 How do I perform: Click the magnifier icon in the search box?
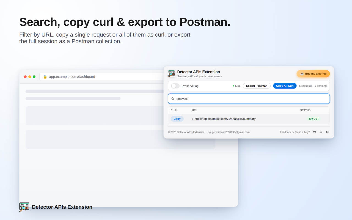pos(173,99)
